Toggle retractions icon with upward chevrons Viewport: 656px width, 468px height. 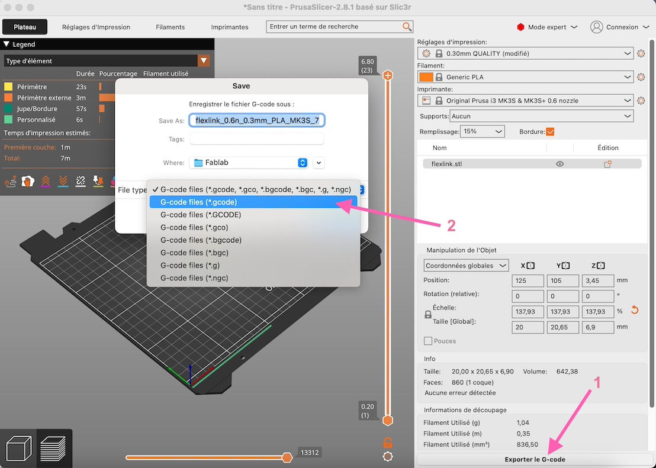[x=45, y=181]
